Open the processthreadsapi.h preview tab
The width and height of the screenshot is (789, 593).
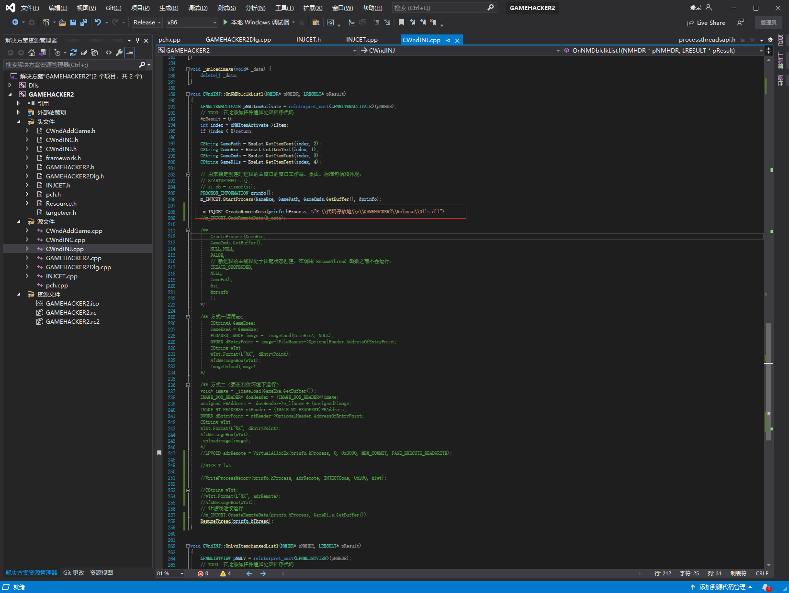point(707,40)
